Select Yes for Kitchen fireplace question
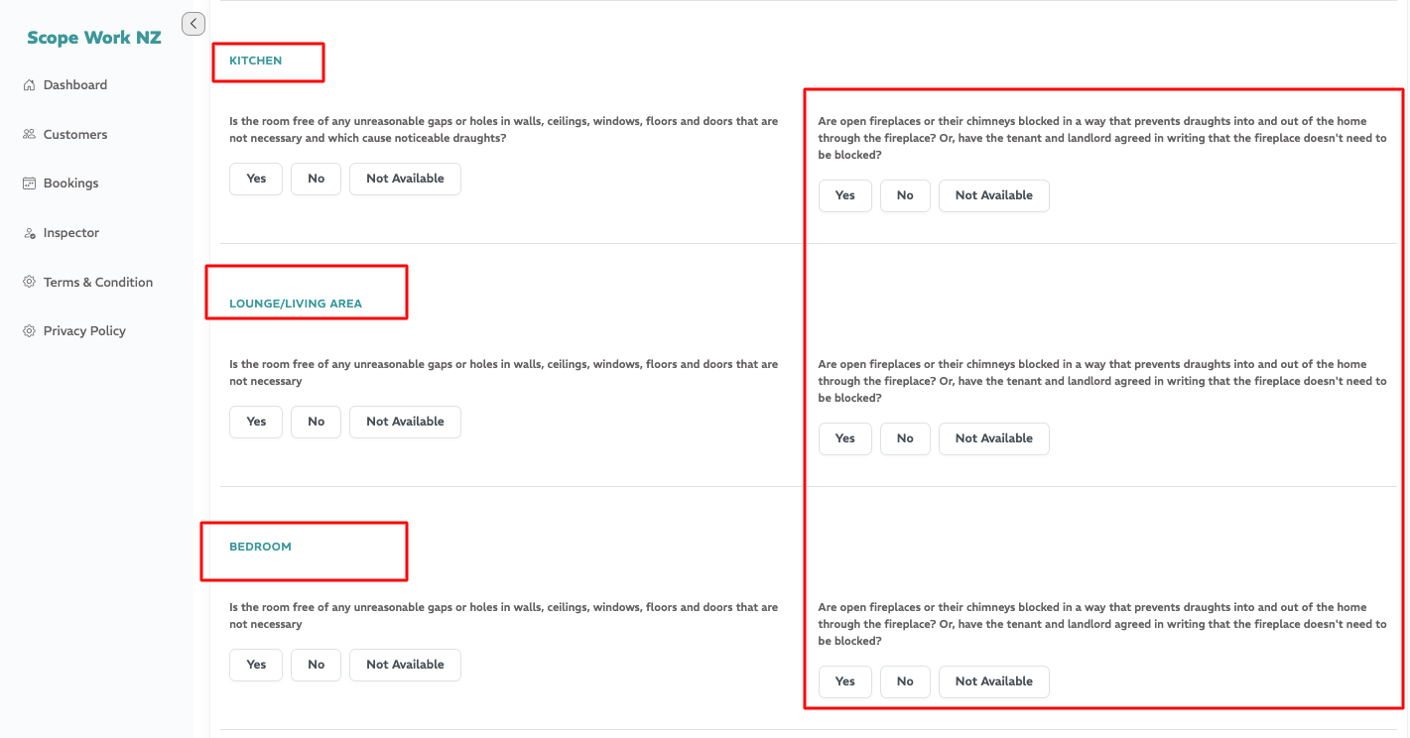This screenshot has height=738, width=1410. click(845, 195)
